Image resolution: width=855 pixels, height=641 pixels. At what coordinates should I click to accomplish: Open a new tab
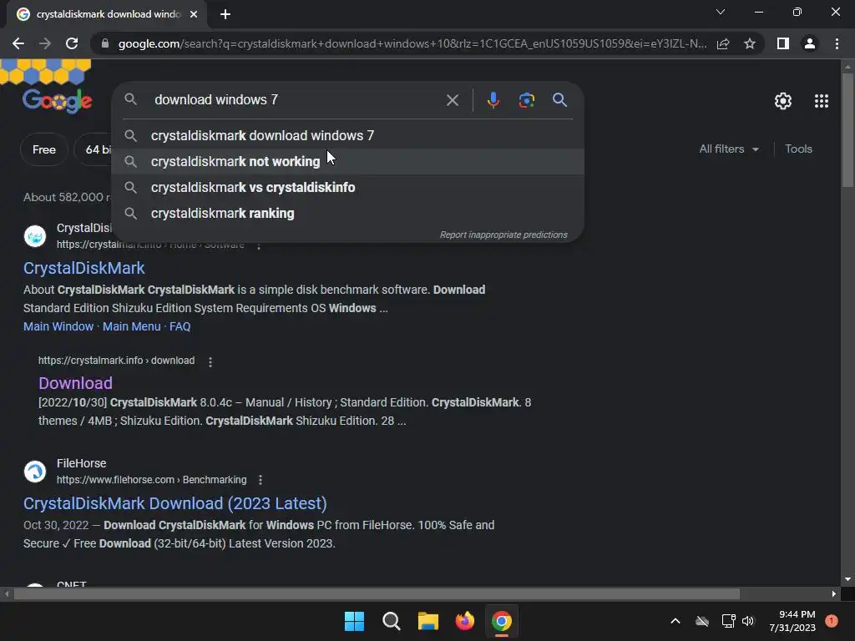(225, 14)
